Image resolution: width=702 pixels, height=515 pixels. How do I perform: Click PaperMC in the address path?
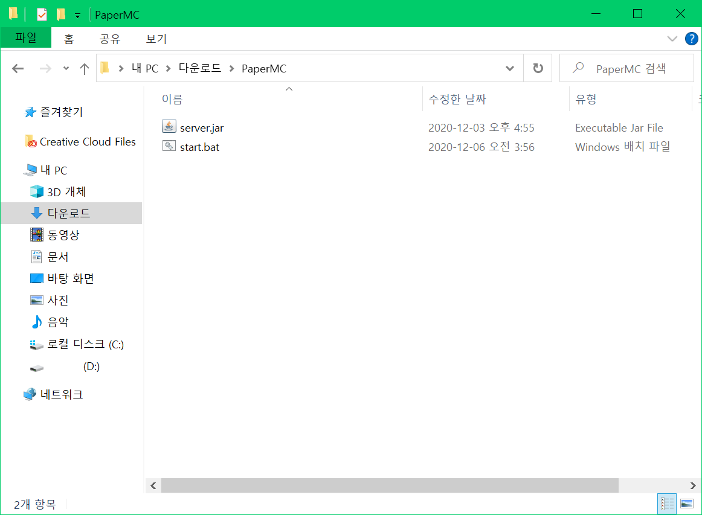tap(263, 68)
